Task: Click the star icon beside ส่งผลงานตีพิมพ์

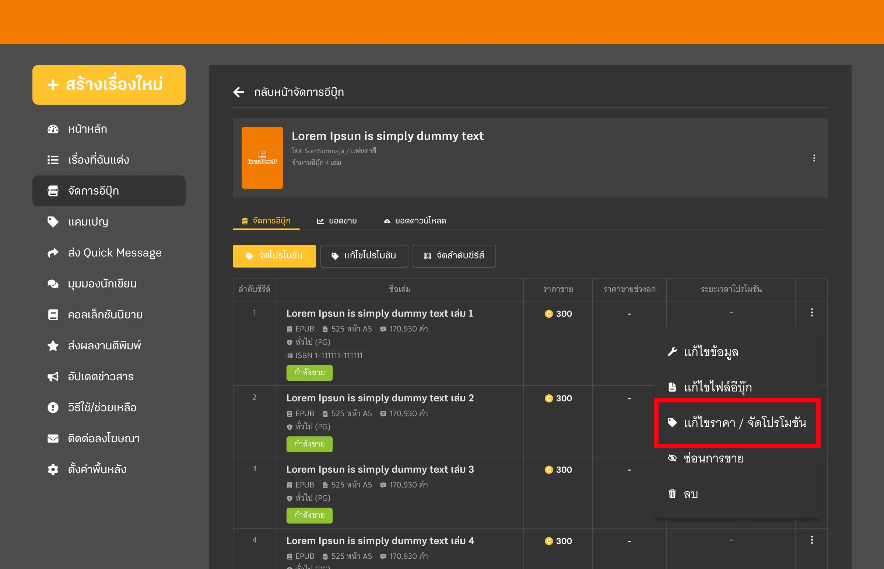Action: pos(53,345)
